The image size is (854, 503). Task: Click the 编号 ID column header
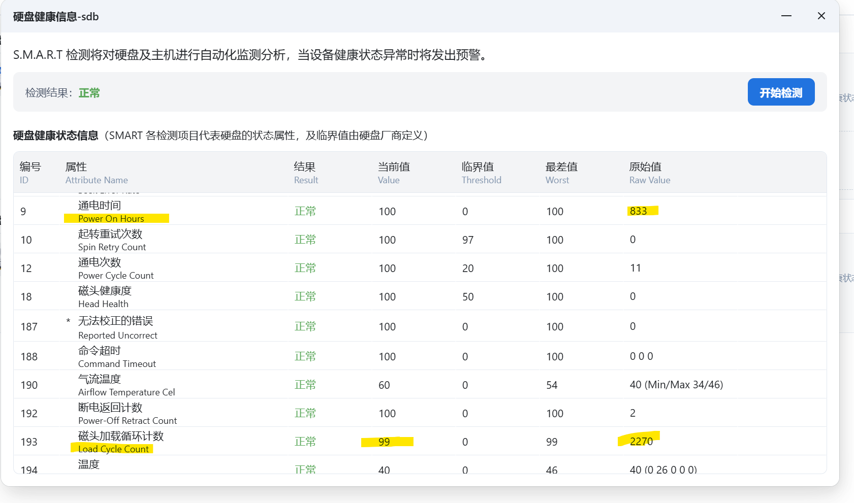coord(30,173)
